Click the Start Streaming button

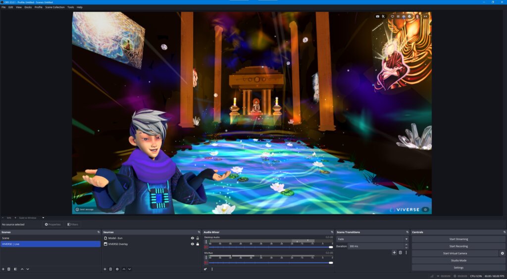[x=458, y=239]
